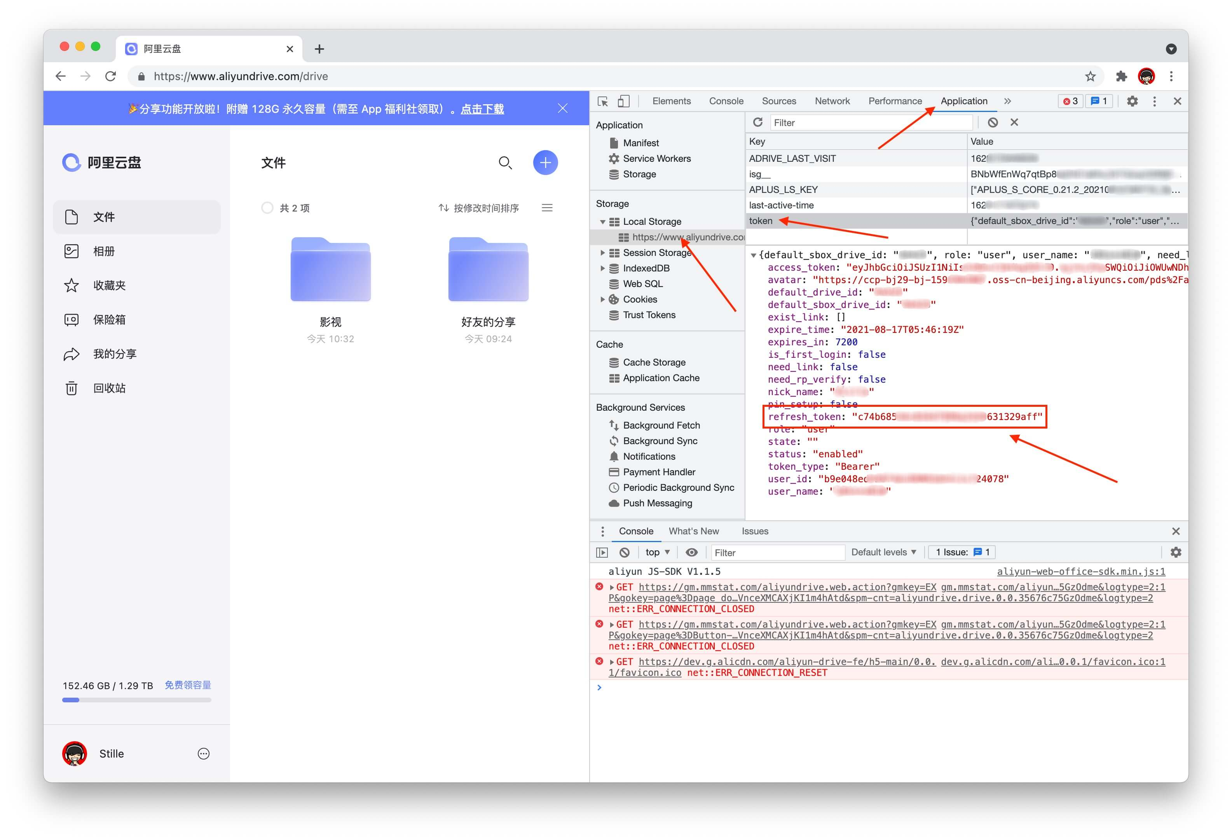This screenshot has height=840, width=1232.
Task: Click the 点击下载 banner link
Action: tap(482, 109)
